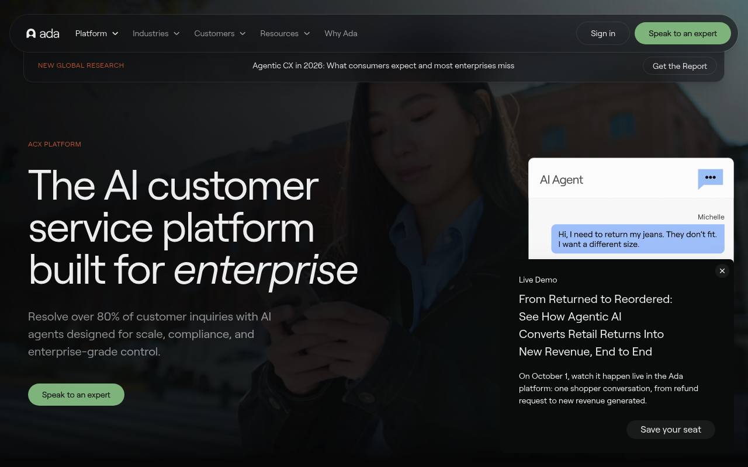748x467 pixels.
Task: Close the Live Demo popup
Action: tap(722, 271)
